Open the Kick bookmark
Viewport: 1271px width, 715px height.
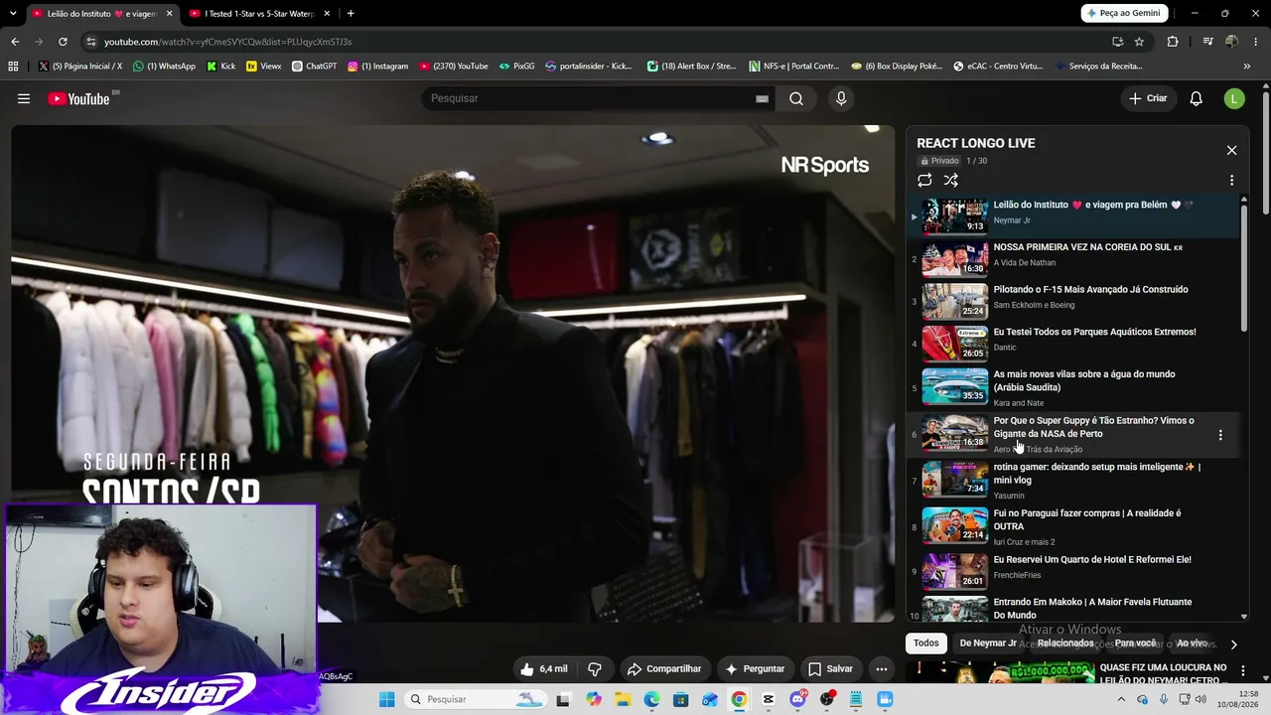point(221,67)
